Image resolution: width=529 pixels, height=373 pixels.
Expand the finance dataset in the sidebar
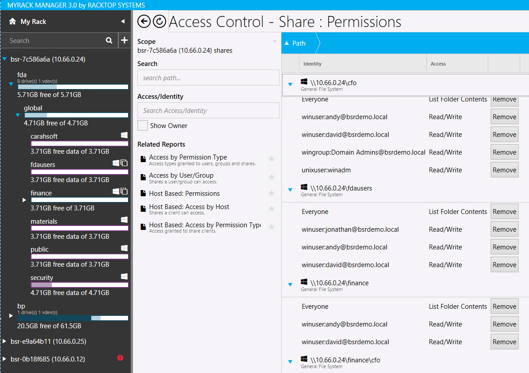point(24,200)
